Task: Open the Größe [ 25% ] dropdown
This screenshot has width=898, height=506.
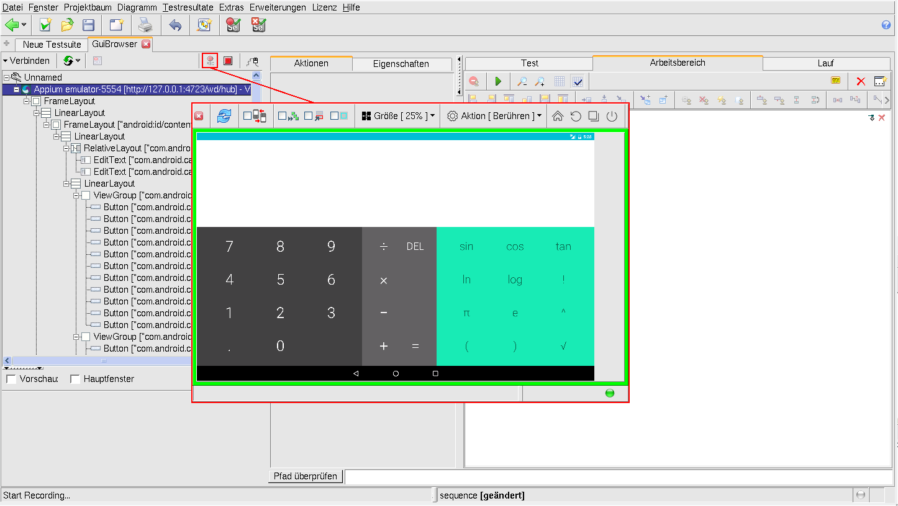Action: pyautogui.click(x=397, y=116)
